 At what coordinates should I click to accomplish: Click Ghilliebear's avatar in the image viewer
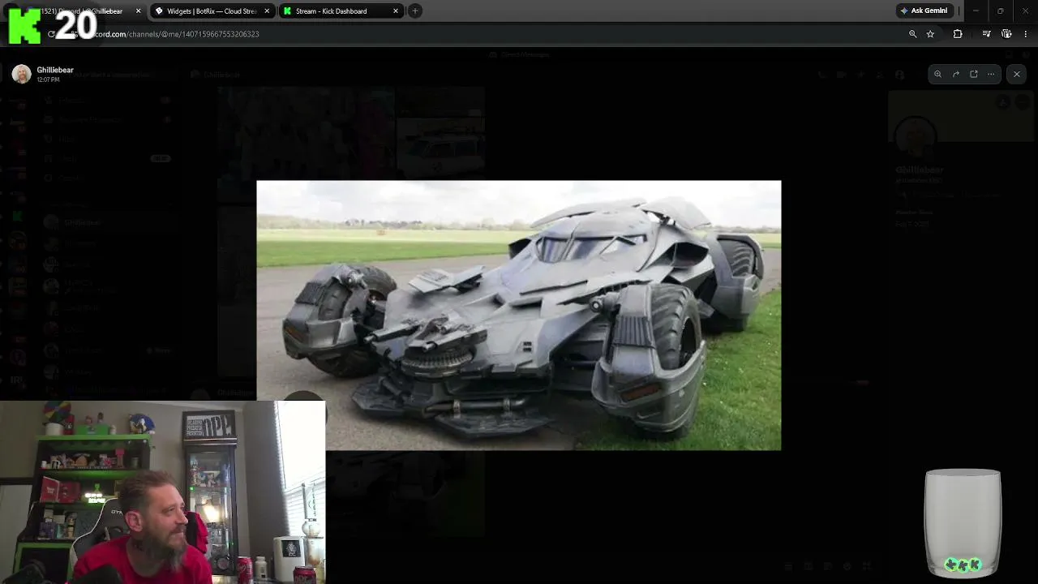pos(22,74)
